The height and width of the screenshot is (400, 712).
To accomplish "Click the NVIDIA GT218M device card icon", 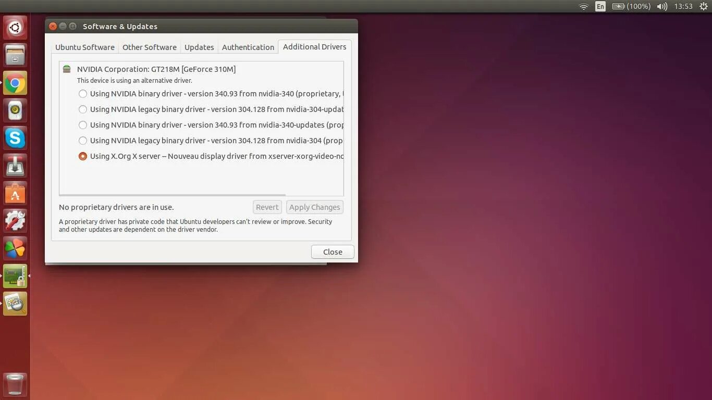I will coord(67,69).
